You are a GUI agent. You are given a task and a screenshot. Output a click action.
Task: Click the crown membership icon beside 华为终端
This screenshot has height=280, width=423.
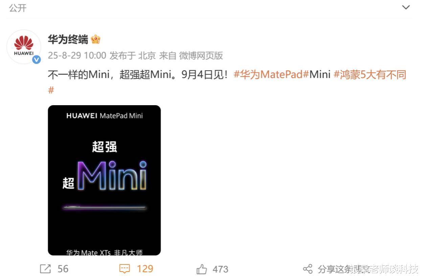point(96,40)
